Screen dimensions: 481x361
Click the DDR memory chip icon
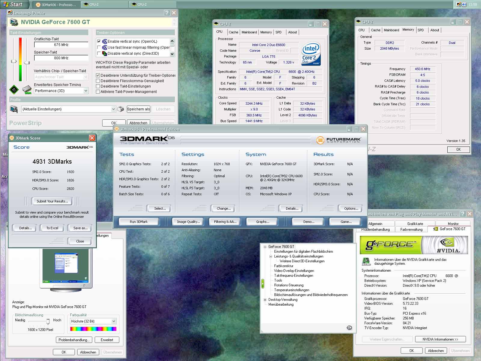27,90
